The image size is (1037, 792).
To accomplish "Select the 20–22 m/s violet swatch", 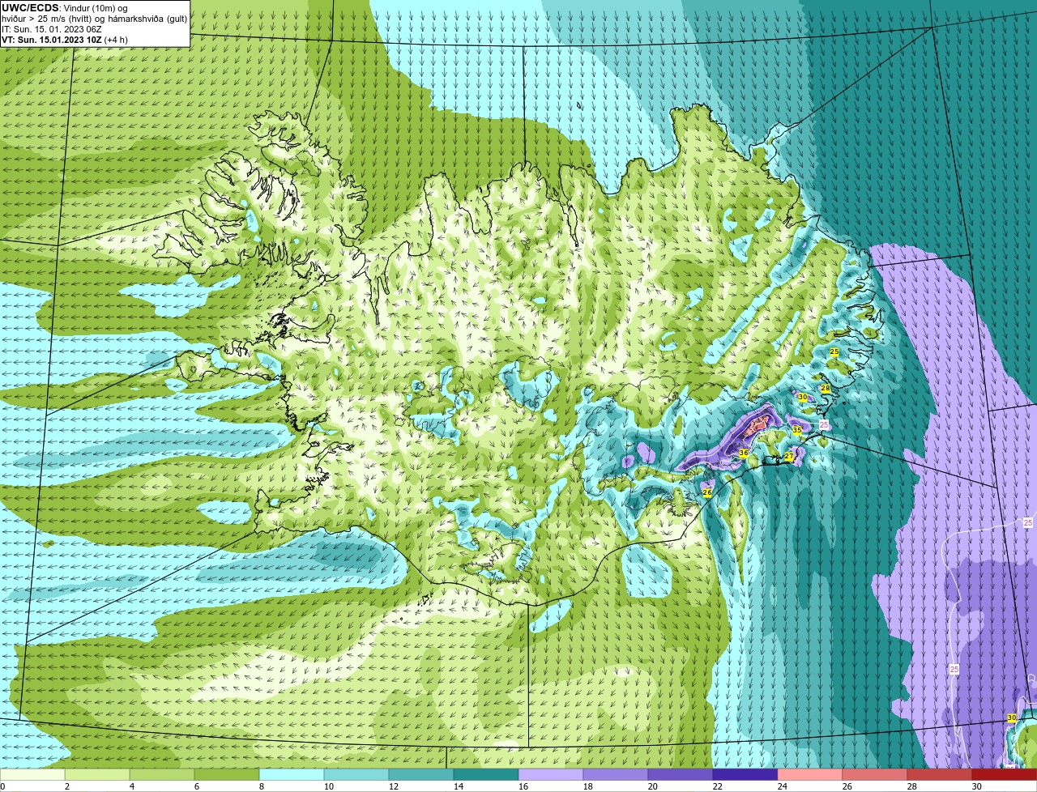I will tap(681, 775).
